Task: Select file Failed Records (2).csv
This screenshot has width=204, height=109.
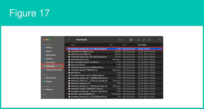Action: (x=114, y=60)
